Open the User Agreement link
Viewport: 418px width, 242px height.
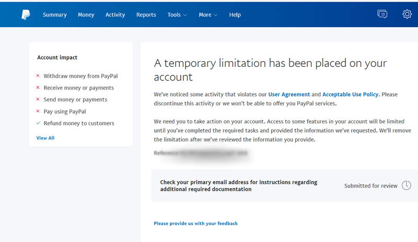pyautogui.click(x=289, y=95)
